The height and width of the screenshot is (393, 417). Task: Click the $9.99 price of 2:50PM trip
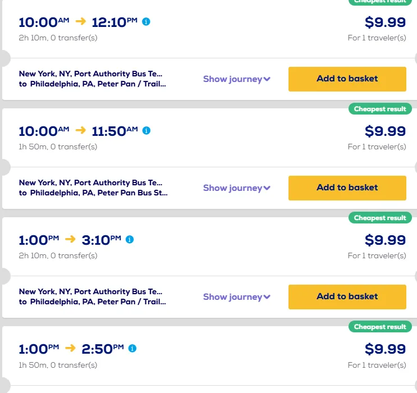385,349
